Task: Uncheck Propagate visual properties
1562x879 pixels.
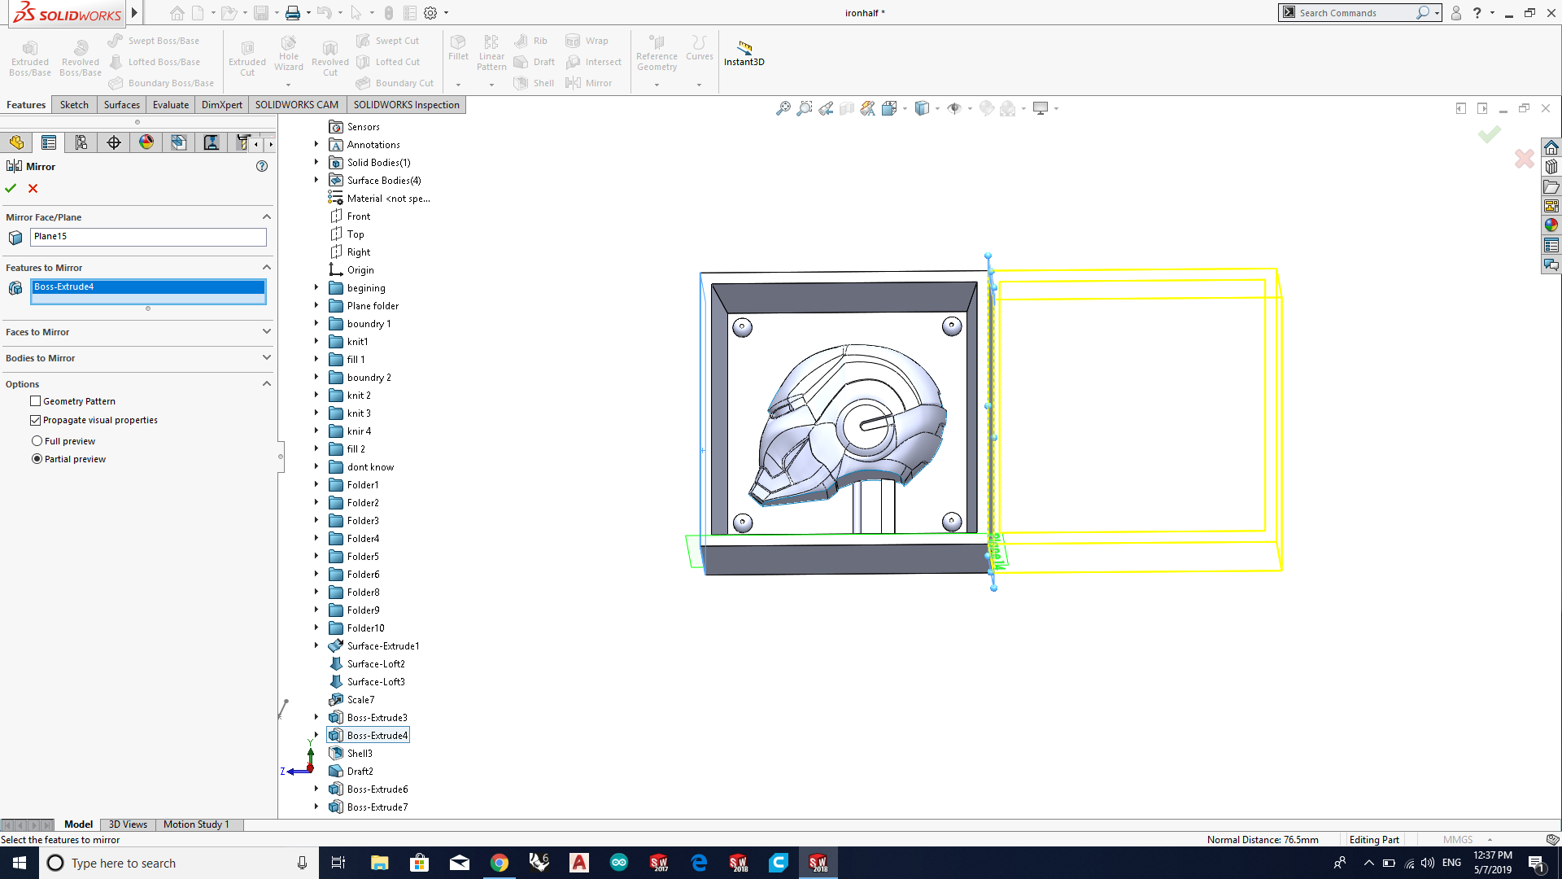Action: tap(36, 420)
